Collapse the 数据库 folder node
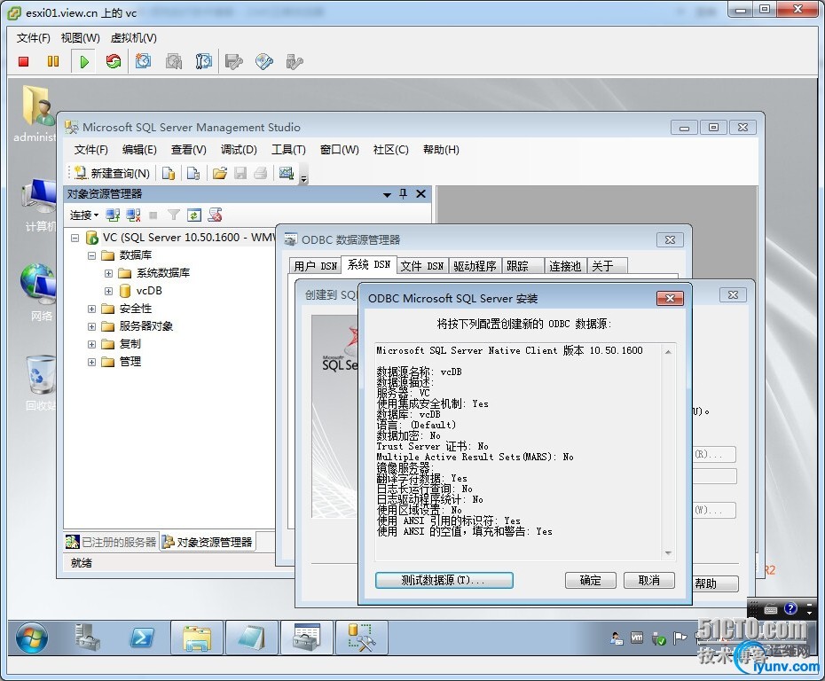Image resolution: width=825 pixels, height=681 pixels. (91, 255)
